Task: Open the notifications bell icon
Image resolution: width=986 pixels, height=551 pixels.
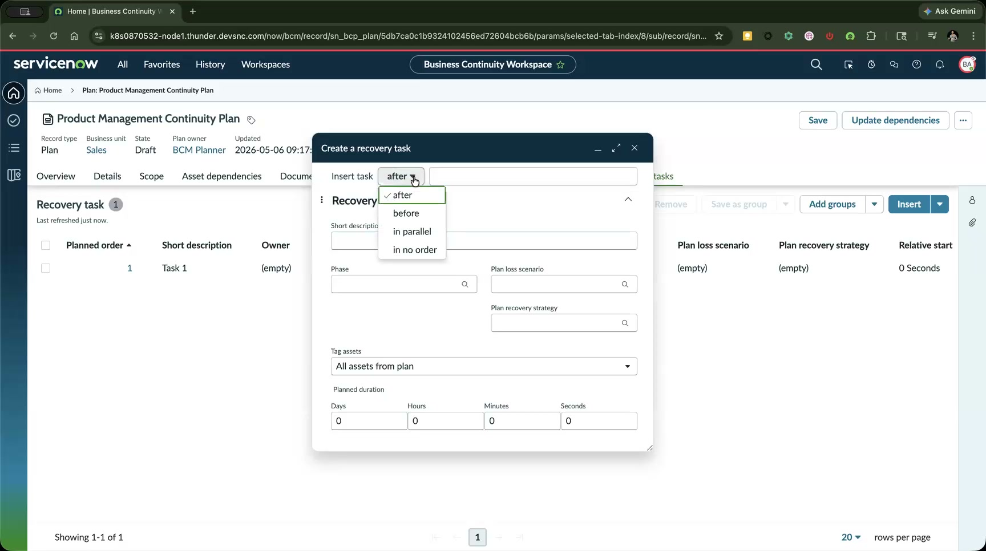Action: pos(940,64)
